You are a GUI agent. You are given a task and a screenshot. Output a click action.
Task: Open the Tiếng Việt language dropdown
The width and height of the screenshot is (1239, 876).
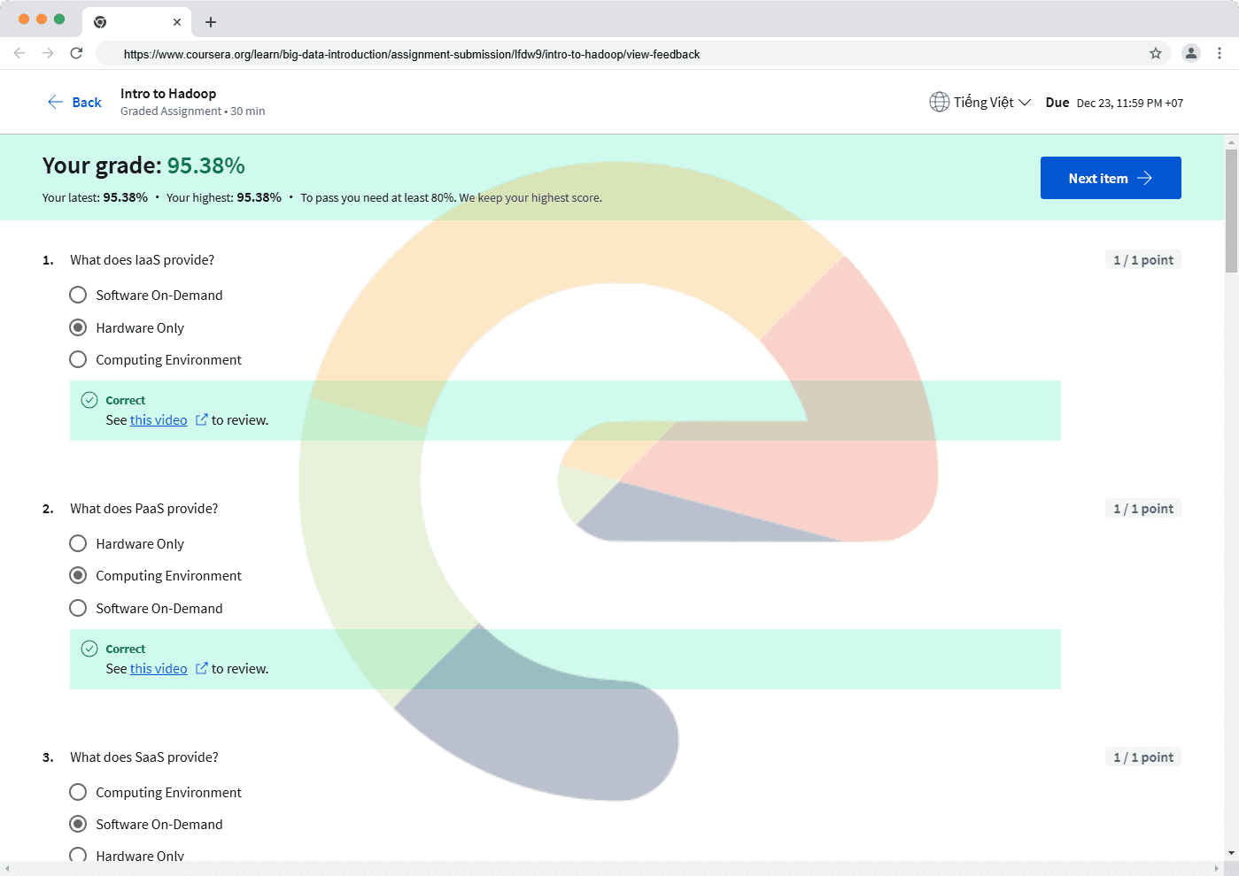tap(980, 103)
